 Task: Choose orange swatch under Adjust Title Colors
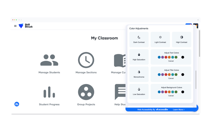coord(169,75)
